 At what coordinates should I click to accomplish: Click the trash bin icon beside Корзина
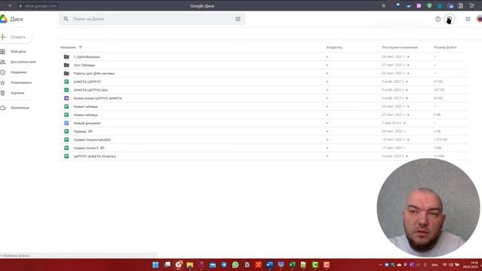click(3, 93)
